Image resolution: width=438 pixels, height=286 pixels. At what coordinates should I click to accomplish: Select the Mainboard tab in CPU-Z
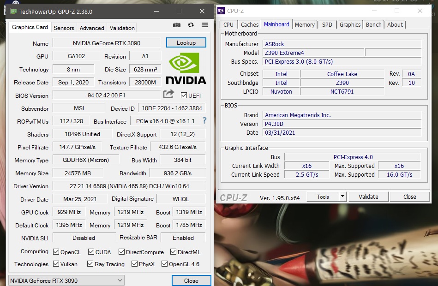pos(276,24)
